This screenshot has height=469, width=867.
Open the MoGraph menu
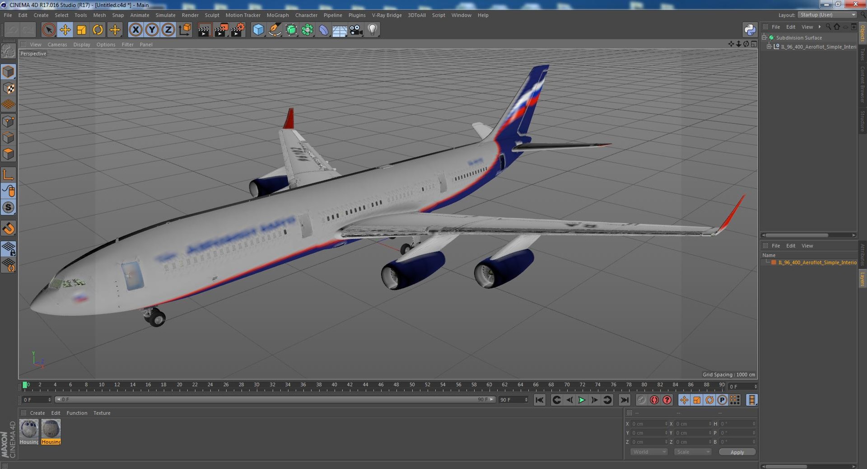click(277, 15)
